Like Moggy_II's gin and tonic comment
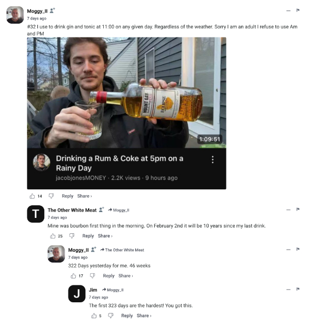The image size is (316, 325). [x=32, y=196]
